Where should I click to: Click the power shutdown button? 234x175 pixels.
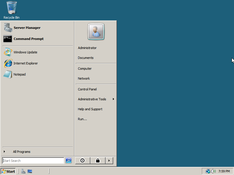(82, 160)
